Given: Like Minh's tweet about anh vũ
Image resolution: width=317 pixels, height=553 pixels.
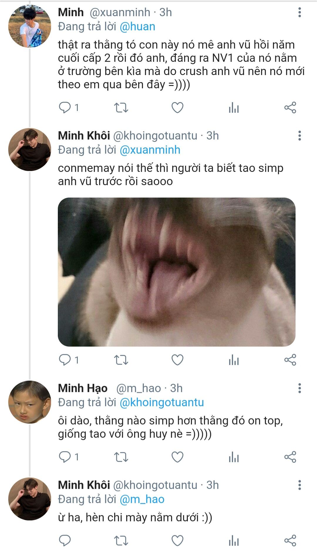Looking at the screenshot, I should tap(177, 108).
